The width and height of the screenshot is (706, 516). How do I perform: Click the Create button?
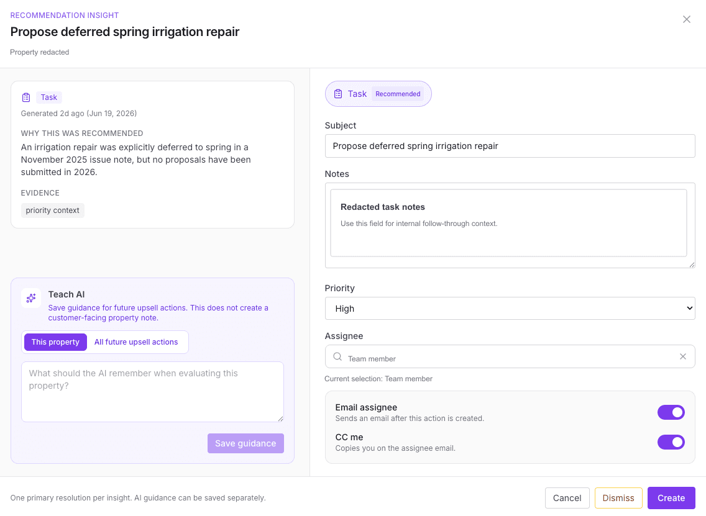671,498
